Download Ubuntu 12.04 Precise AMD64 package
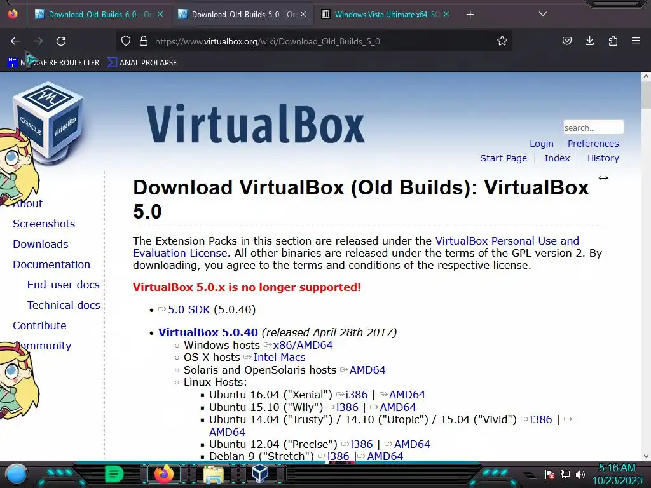Screen dimensions: 651x488 [x=412, y=444]
